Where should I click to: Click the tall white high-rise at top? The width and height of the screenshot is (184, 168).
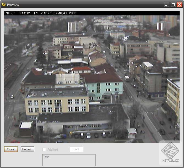pyautogui.click(x=74, y=27)
